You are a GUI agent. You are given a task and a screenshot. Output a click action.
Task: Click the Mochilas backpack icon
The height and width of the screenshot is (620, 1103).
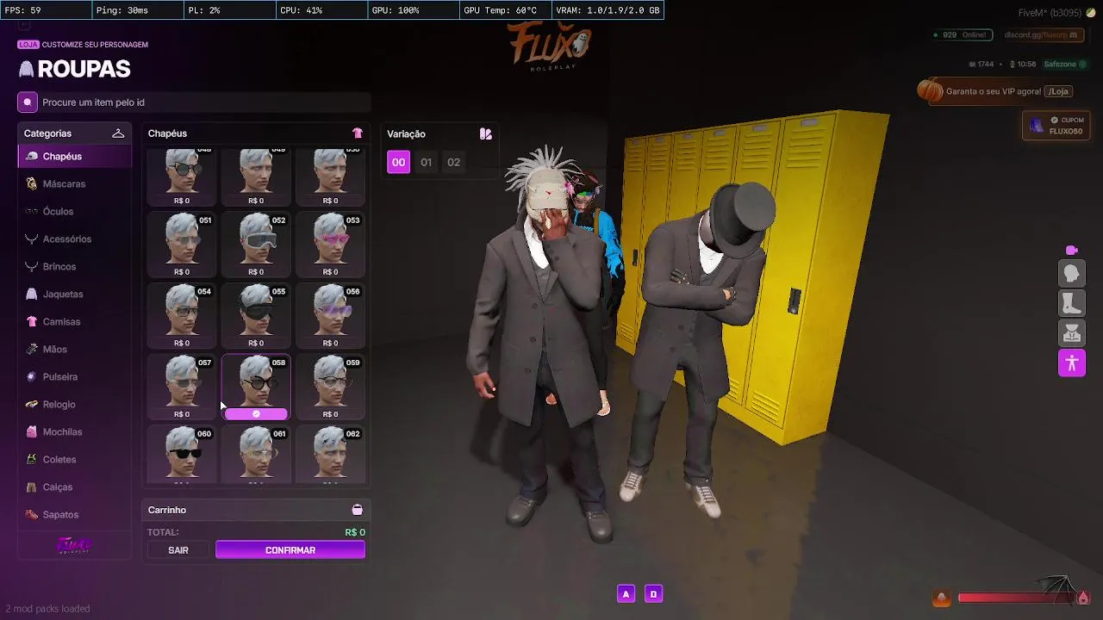(32, 432)
